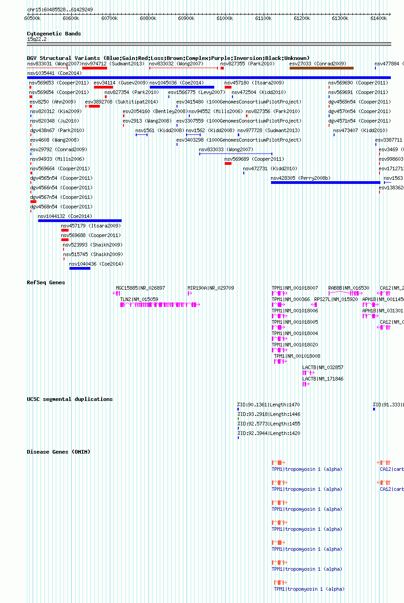Click the 61300k ruler tick label

[340, 19]
